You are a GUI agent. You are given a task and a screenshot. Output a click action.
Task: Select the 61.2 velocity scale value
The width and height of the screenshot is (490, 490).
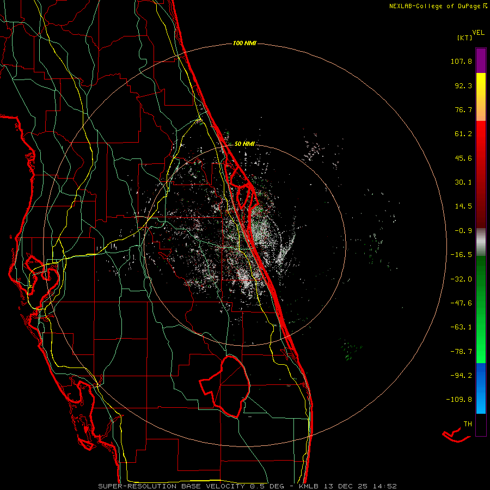(x=463, y=134)
